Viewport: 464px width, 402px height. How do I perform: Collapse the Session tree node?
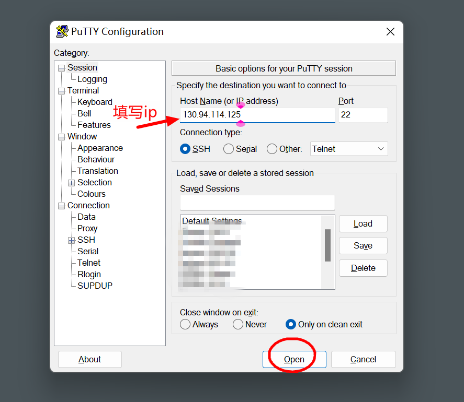[62, 68]
